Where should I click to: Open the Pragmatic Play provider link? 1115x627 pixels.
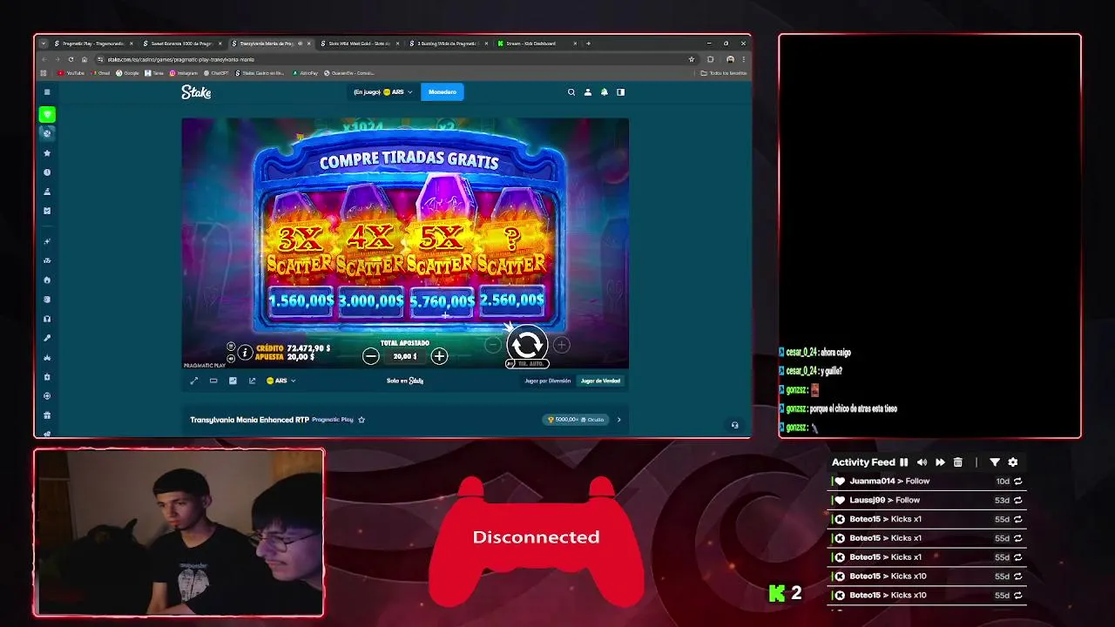[x=333, y=420]
